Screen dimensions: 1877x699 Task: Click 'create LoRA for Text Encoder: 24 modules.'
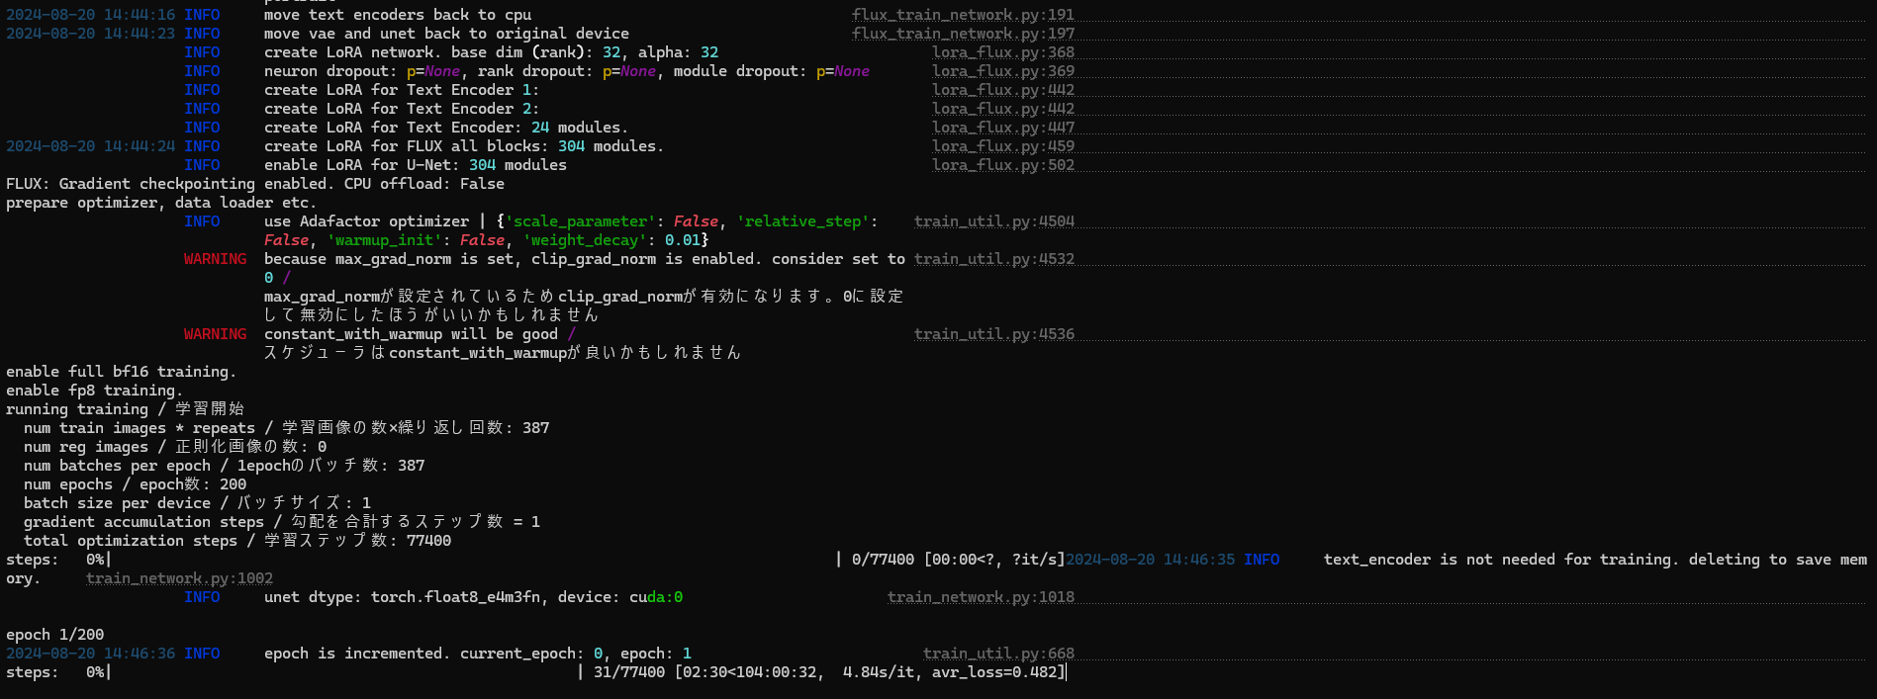(446, 128)
